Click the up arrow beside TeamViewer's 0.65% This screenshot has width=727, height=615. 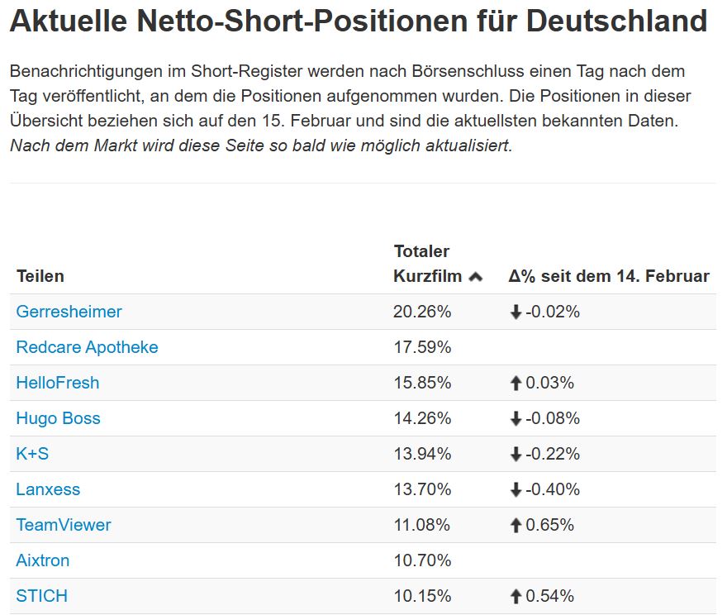[516, 526]
